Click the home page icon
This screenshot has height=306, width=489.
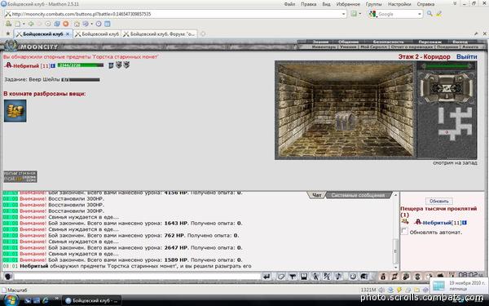point(77,24)
